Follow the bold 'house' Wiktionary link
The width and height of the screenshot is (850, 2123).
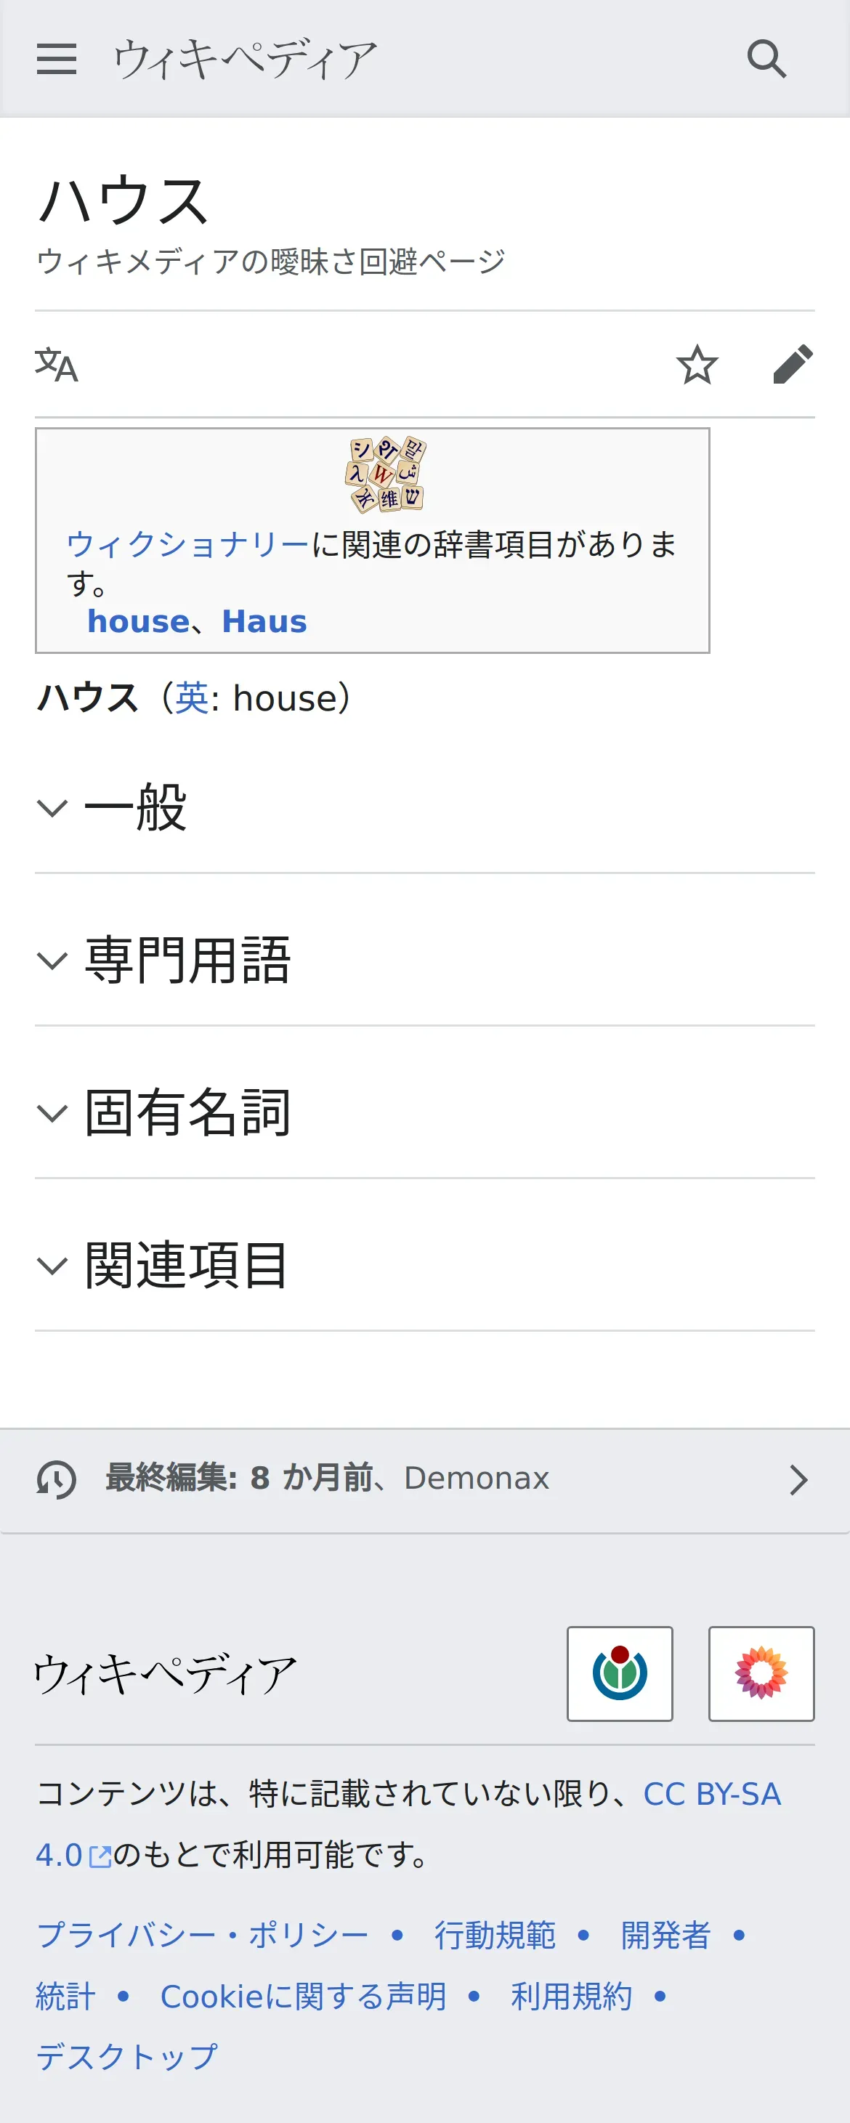[139, 621]
